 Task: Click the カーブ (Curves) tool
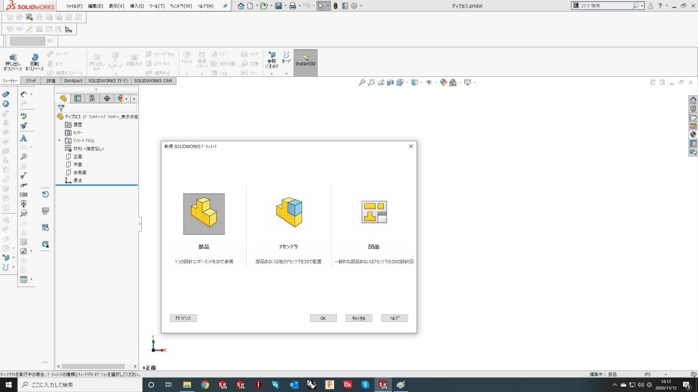tap(286, 58)
